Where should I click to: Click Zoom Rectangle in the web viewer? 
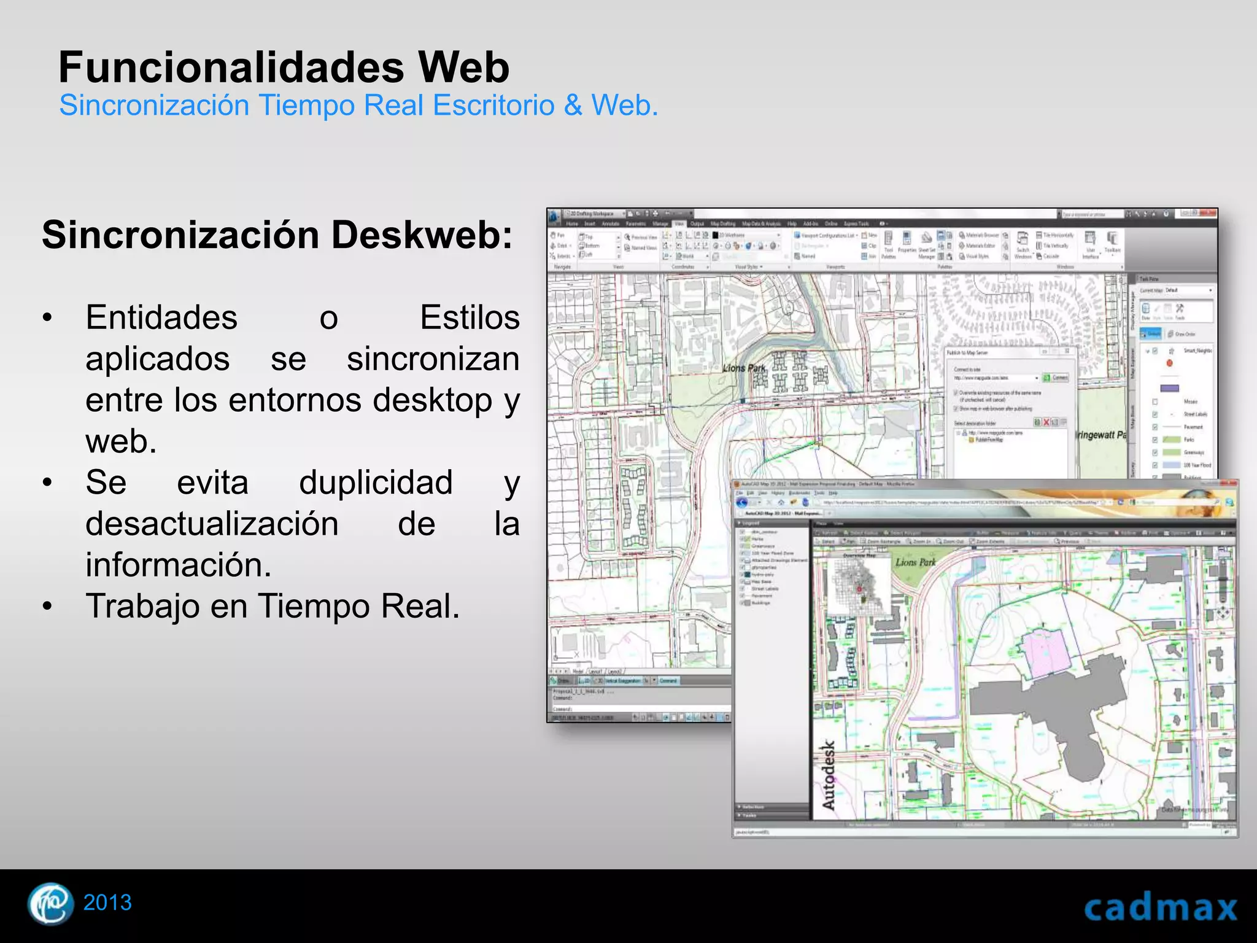(x=882, y=541)
